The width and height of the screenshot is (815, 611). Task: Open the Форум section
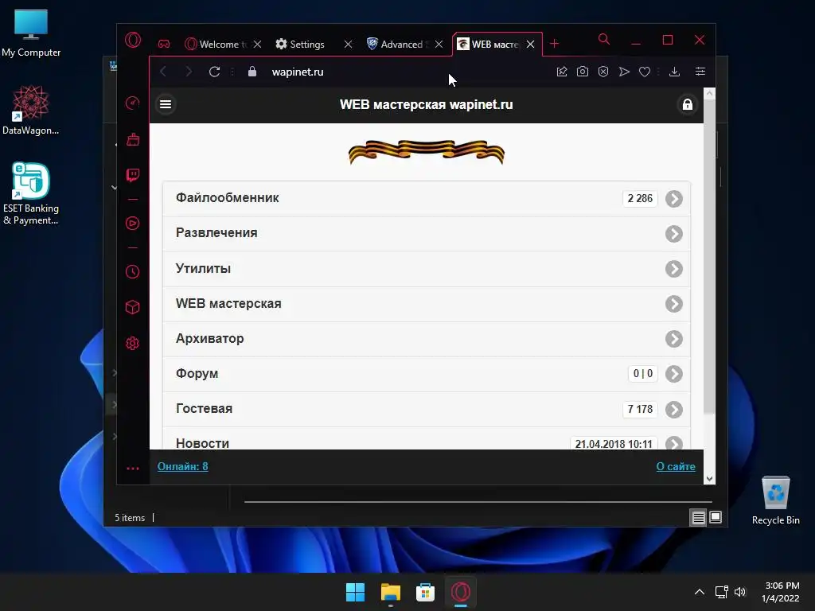tap(427, 374)
